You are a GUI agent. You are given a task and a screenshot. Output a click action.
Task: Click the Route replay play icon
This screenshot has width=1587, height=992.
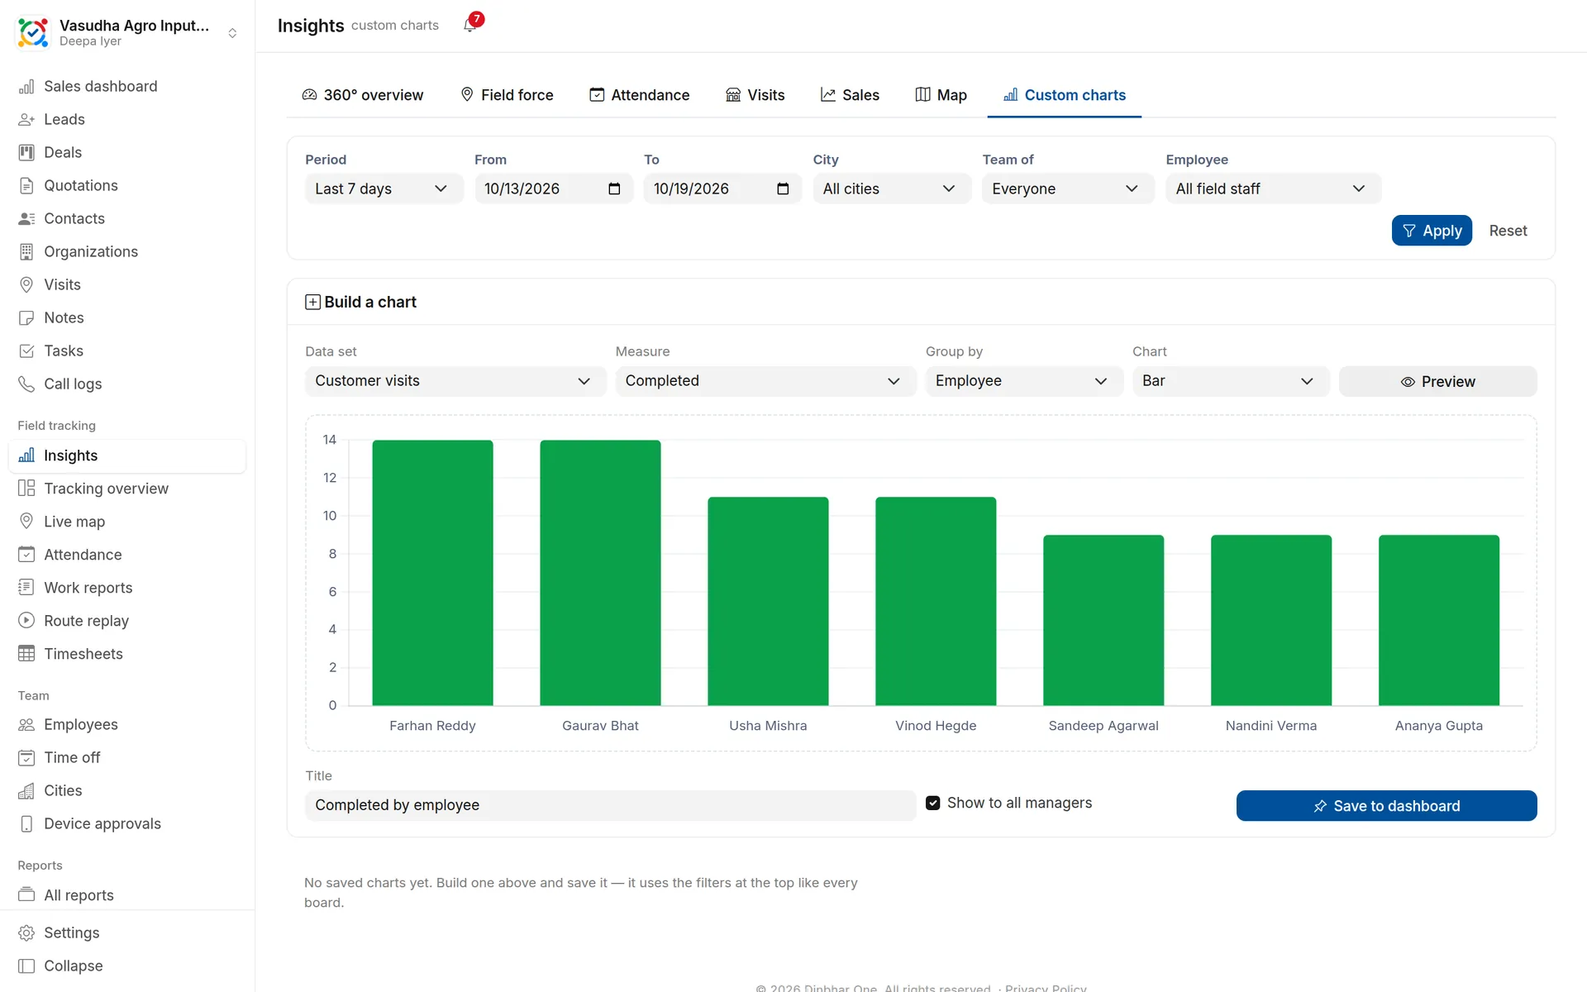coord(26,621)
